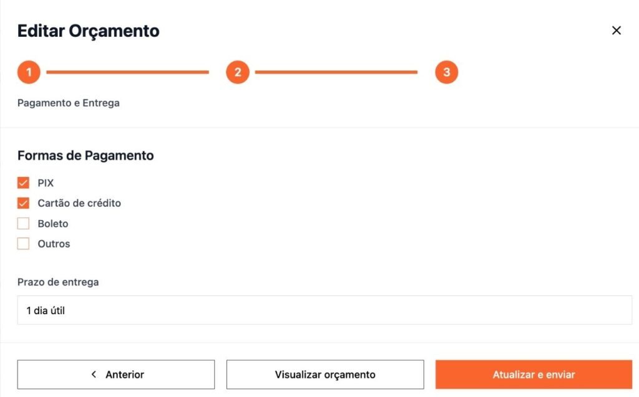Enable the Boleto checkbox

24,223
